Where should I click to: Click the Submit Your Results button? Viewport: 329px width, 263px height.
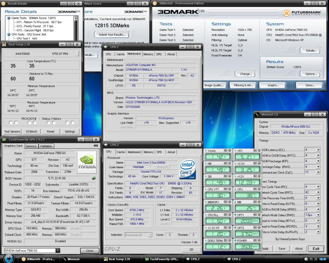[112, 35]
